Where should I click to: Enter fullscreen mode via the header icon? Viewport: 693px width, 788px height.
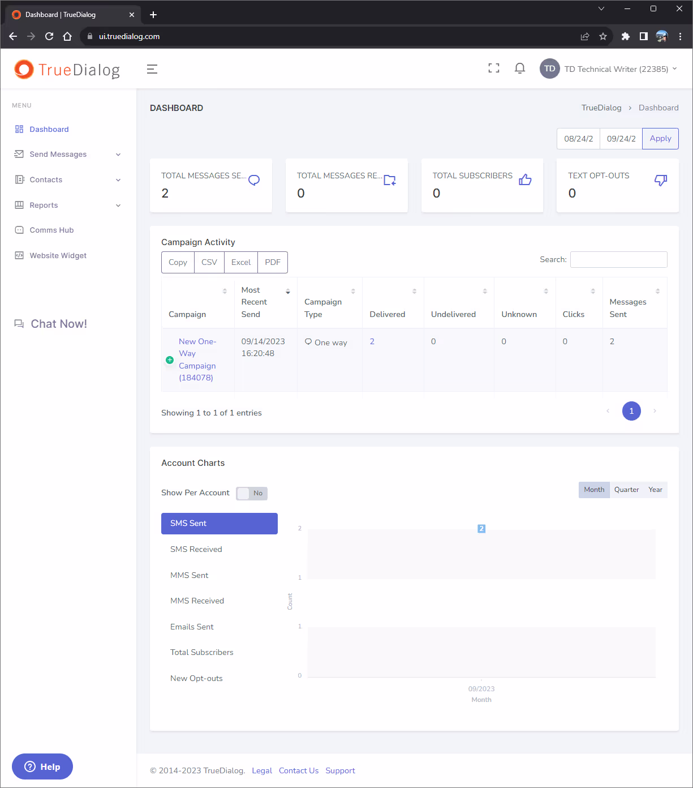pos(493,68)
